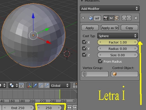Move Cast modifier down in stack

pos(129,18)
